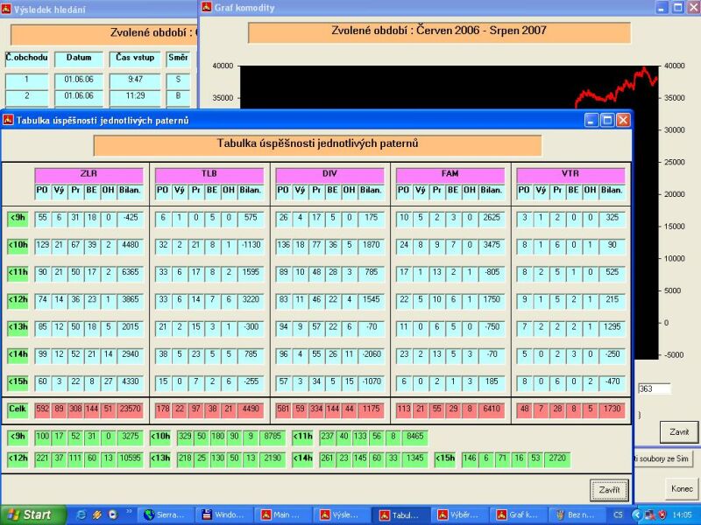The image size is (701, 525).
Task: Click the DIV pattern header
Action: (x=329, y=174)
